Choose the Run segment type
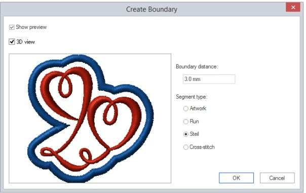The width and height of the screenshot is (306, 193). pyautogui.click(x=186, y=122)
